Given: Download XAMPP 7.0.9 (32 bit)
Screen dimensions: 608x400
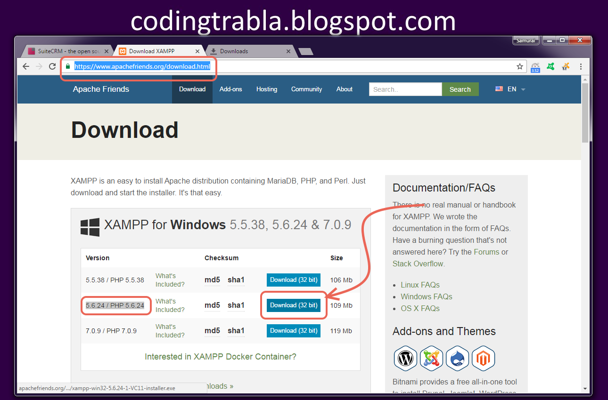Looking at the screenshot, I should 294,330.
